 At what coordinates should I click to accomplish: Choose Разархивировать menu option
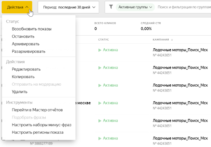pyautogui.click(x=29, y=51)
